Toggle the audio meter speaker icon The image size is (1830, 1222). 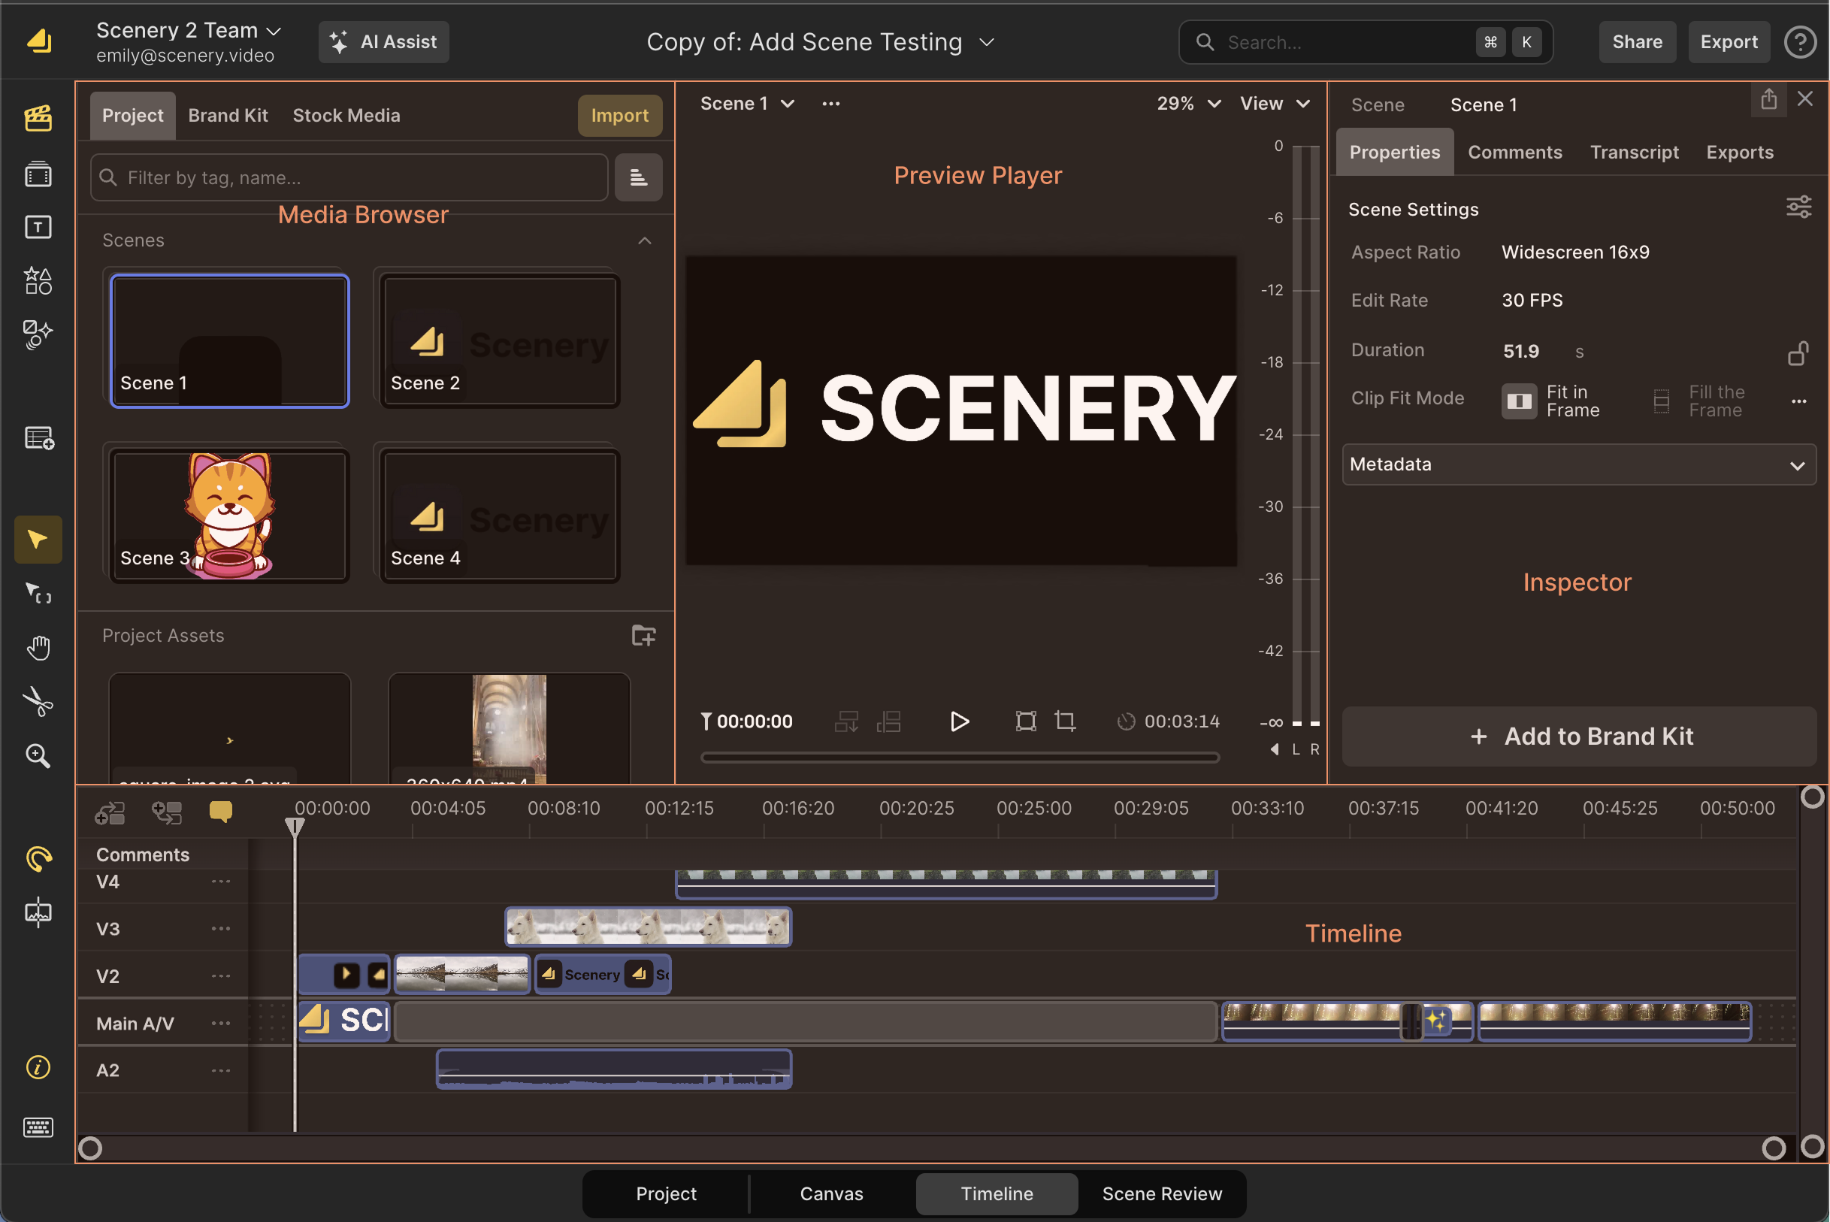point(1275,749)
